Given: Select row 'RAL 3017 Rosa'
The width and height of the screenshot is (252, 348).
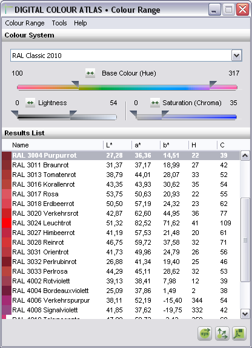Looking at the screenshot, I should pyautogui.click(x=121, y=194).
